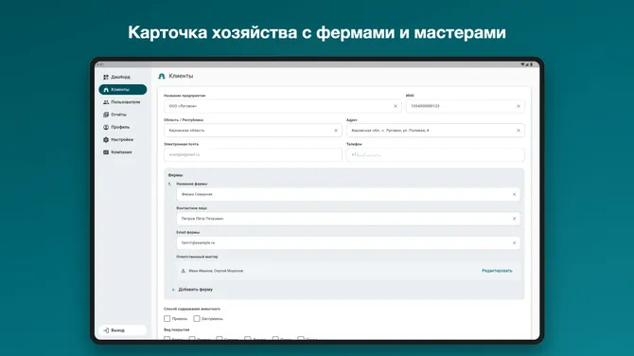Open the Отчёты section
634x356 pixels.
pos(122,115)
